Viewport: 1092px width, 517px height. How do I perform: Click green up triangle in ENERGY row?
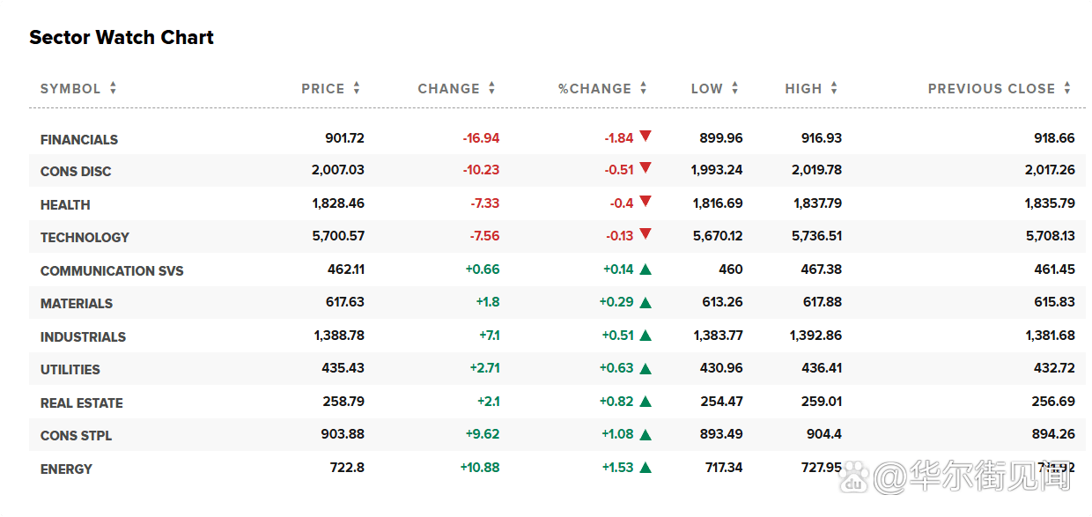point(646,468)
